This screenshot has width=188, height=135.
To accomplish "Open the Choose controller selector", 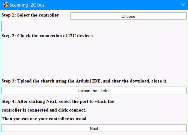I will coord(128,16).
